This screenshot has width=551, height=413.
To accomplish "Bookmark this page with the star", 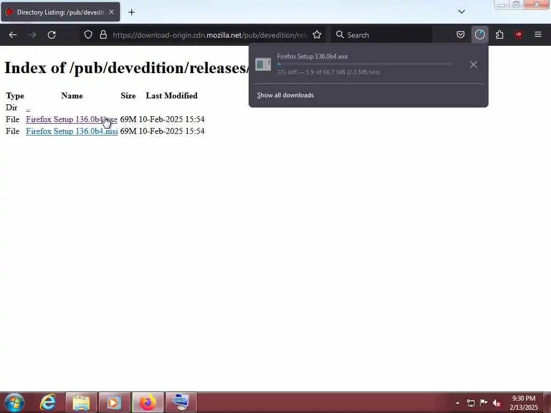I will click(317, 35).
